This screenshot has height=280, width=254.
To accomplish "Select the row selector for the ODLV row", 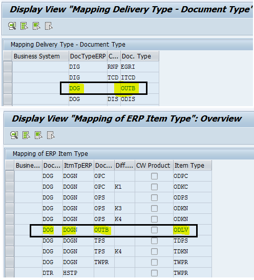I will click(x=10, y=230).
